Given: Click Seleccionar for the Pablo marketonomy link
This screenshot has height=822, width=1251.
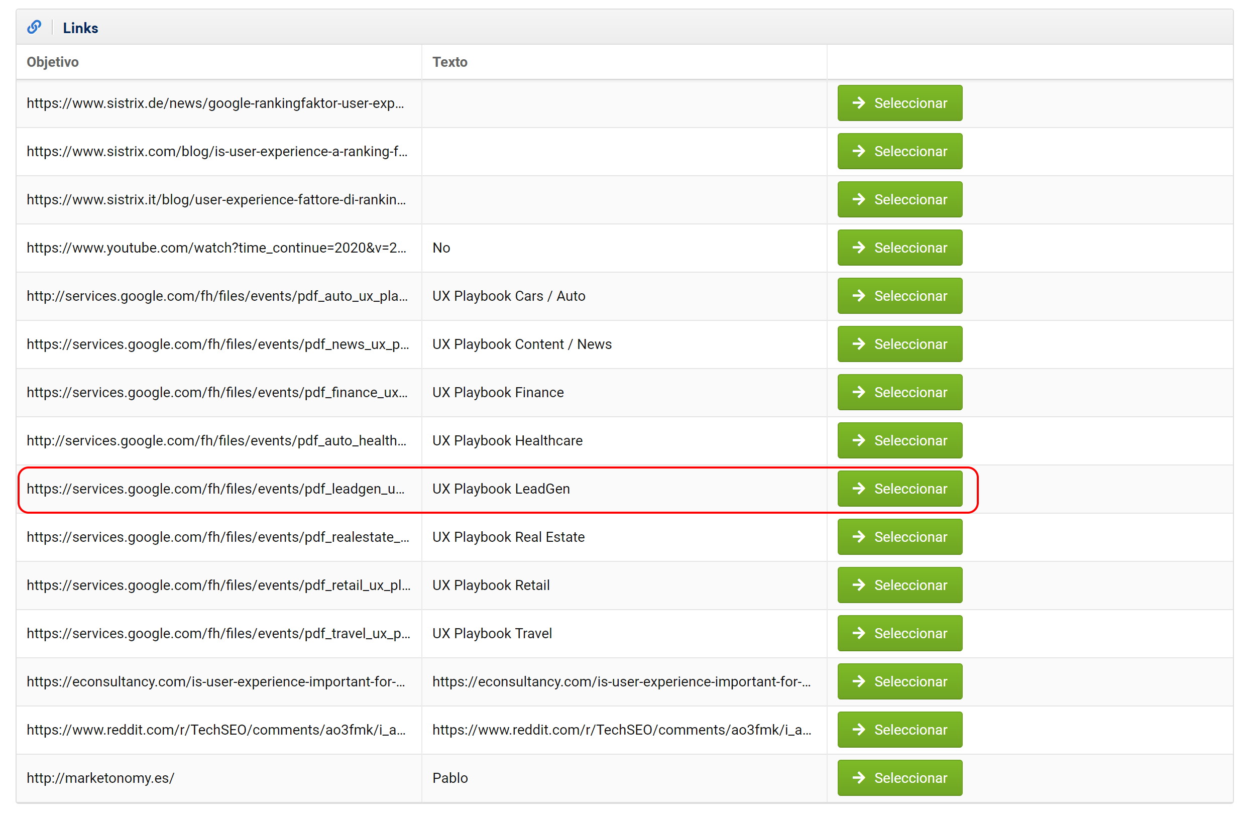Looking at the screenshot, I should [x=899, y=778].
